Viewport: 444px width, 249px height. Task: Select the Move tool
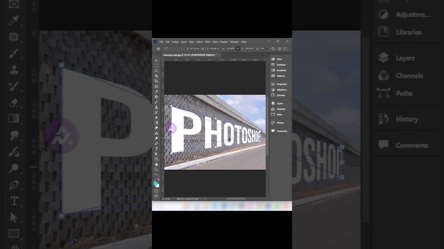click(x=156, y=61)
